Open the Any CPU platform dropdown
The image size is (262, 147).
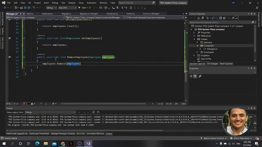(68, 8)
